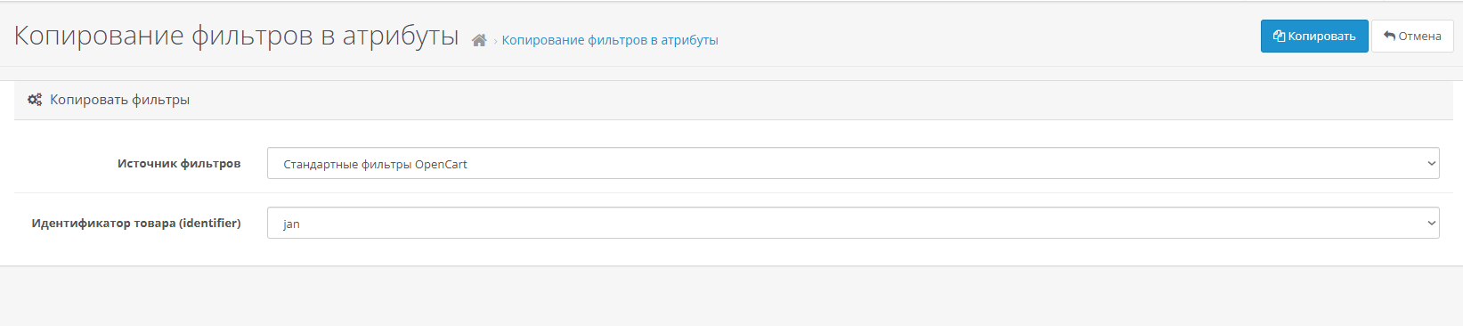Expand arrow of Стандартные фильтры OpenCart select

(1432, 163)
